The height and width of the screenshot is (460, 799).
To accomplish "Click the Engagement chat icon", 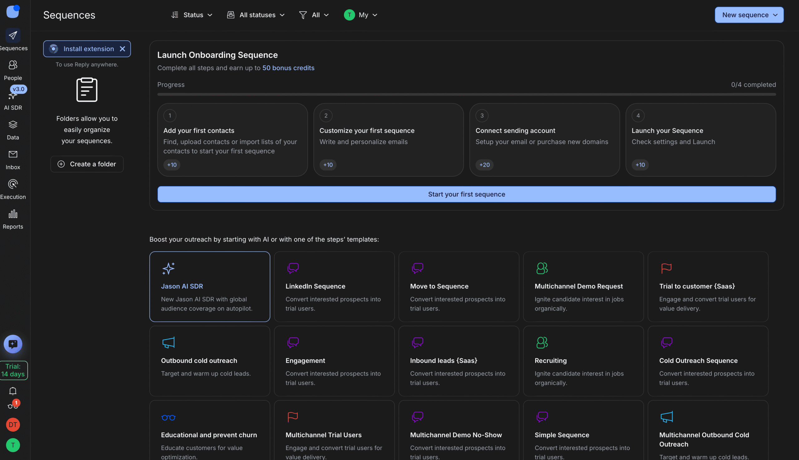I will [x=293, y=342].
